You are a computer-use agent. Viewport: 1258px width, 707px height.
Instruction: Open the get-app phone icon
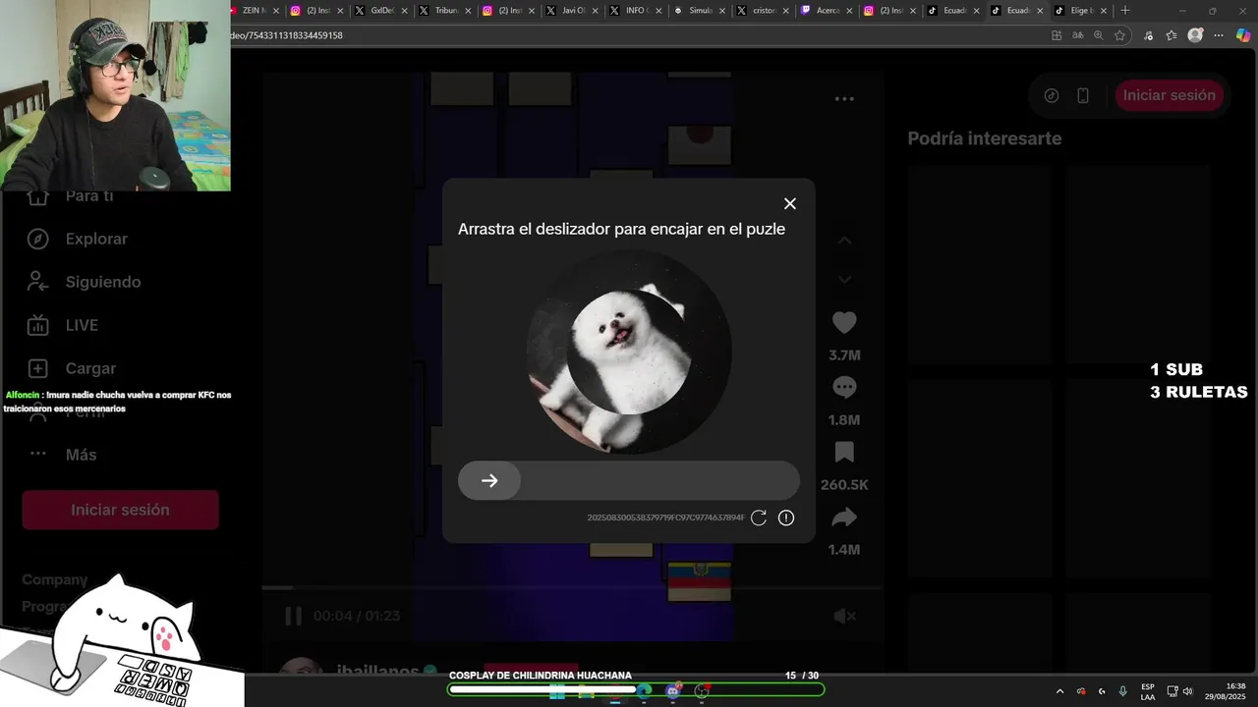(1083, 95)
